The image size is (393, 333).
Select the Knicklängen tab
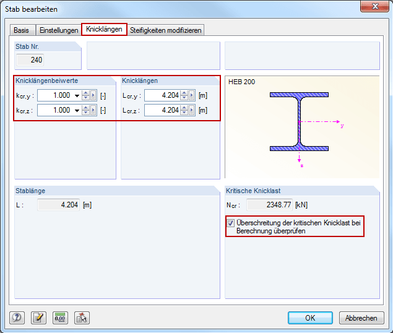click(x=104, y=29)
